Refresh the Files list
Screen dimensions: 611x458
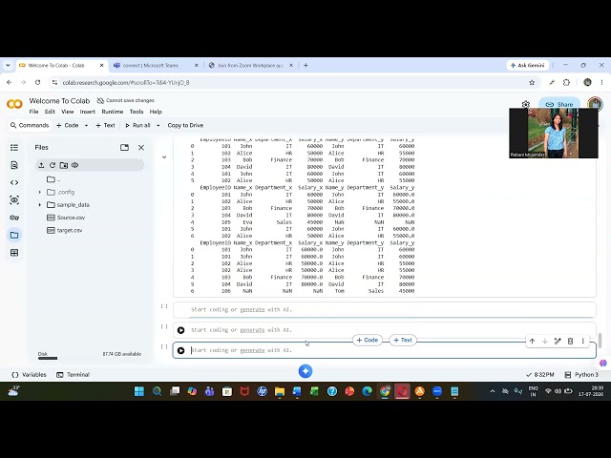click(x=53, y=165)
